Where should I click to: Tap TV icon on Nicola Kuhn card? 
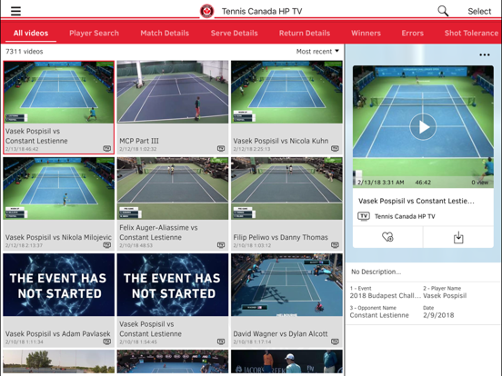pos(335,149)
